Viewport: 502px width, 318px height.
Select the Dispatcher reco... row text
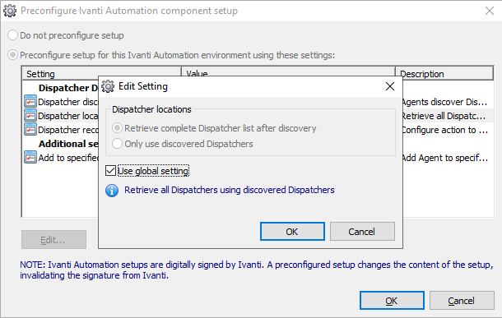click(x=67, y=130)
